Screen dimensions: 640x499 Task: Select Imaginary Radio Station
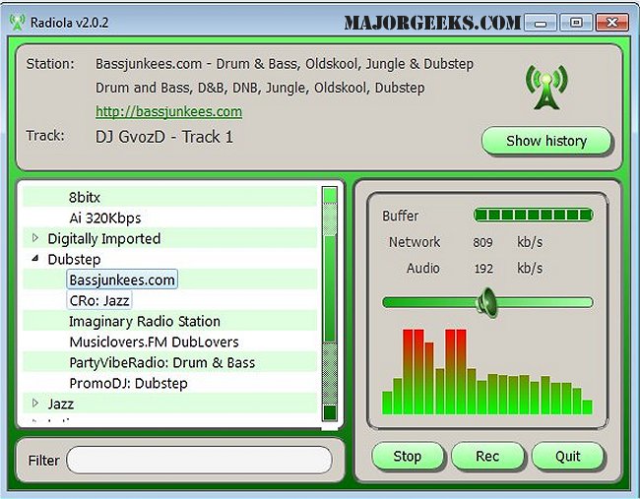coord(145,322)
